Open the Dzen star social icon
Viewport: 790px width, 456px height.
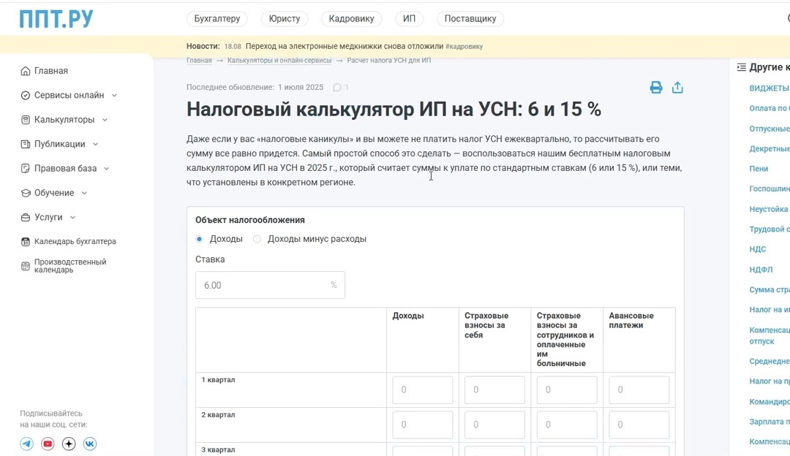[x=69, y=444]
